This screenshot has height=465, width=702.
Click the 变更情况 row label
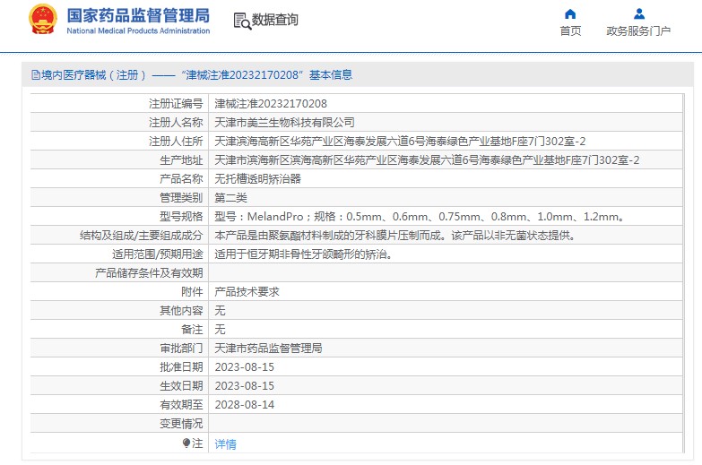[x=181, y=424]
